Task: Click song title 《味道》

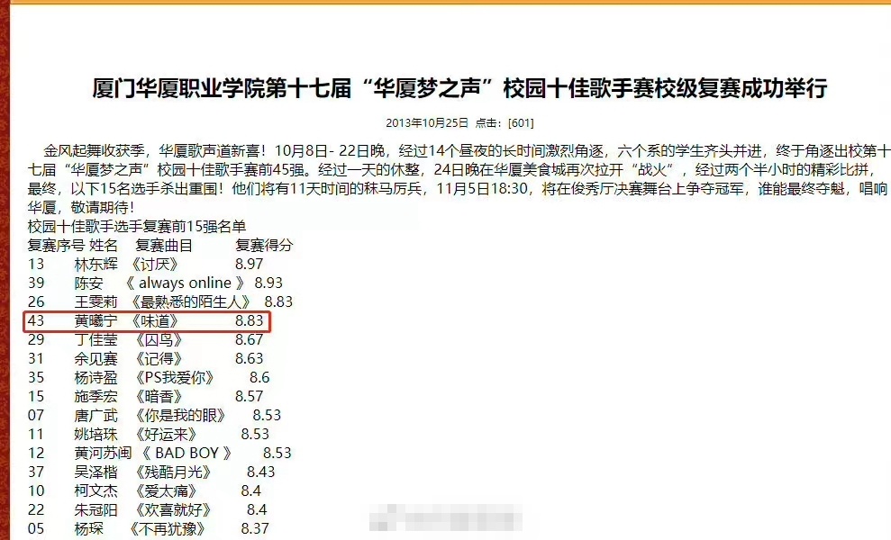Action: coord(154,320)
